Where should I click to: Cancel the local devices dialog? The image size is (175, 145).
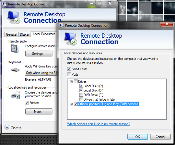(160, 137)
